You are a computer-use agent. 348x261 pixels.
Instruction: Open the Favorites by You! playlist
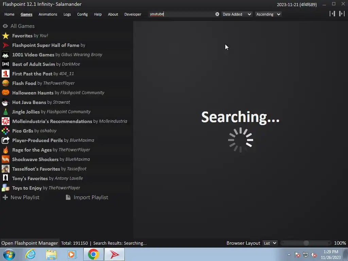(67, 36)
